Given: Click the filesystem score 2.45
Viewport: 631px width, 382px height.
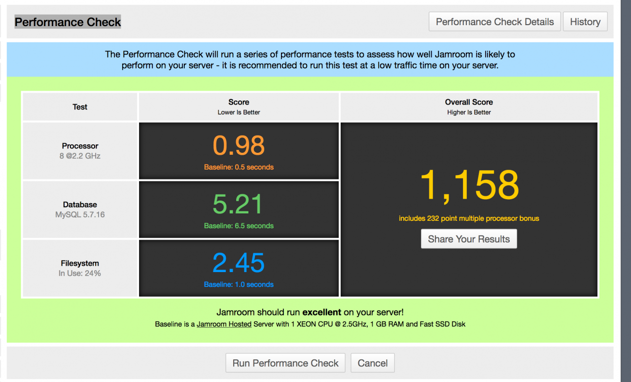Looking at the screenshot, I should tap(239, 263).
